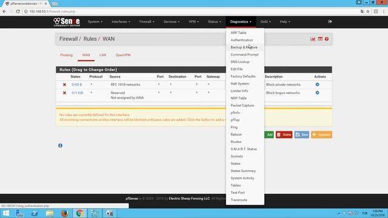Screen dimensions: 388x218
Task: Click the blue info icon below rules
Action: point(60,145)
